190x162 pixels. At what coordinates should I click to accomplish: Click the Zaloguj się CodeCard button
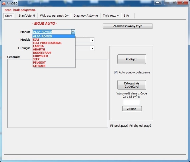pyautogui.click(x=131, y=85)
